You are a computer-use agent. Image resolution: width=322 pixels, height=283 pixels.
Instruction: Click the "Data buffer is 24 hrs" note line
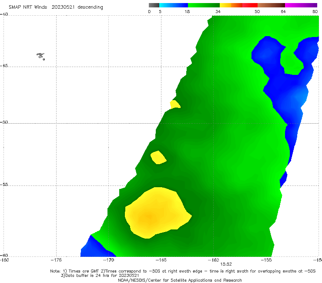(100, 276)
